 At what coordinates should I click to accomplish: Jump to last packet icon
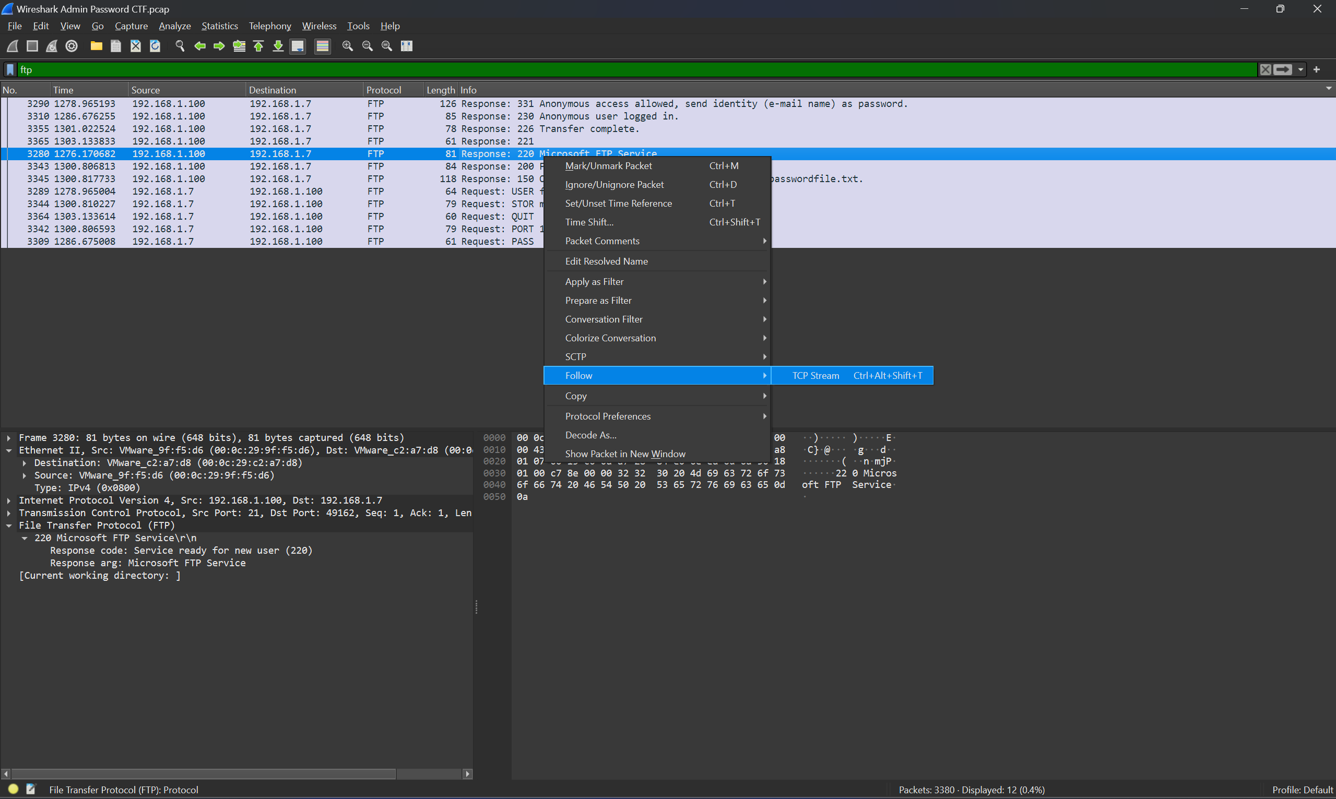point(278,46)
